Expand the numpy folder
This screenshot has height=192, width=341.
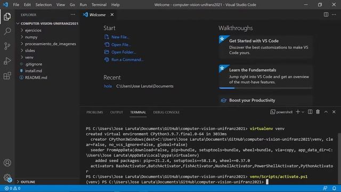(x=47, y=37)
